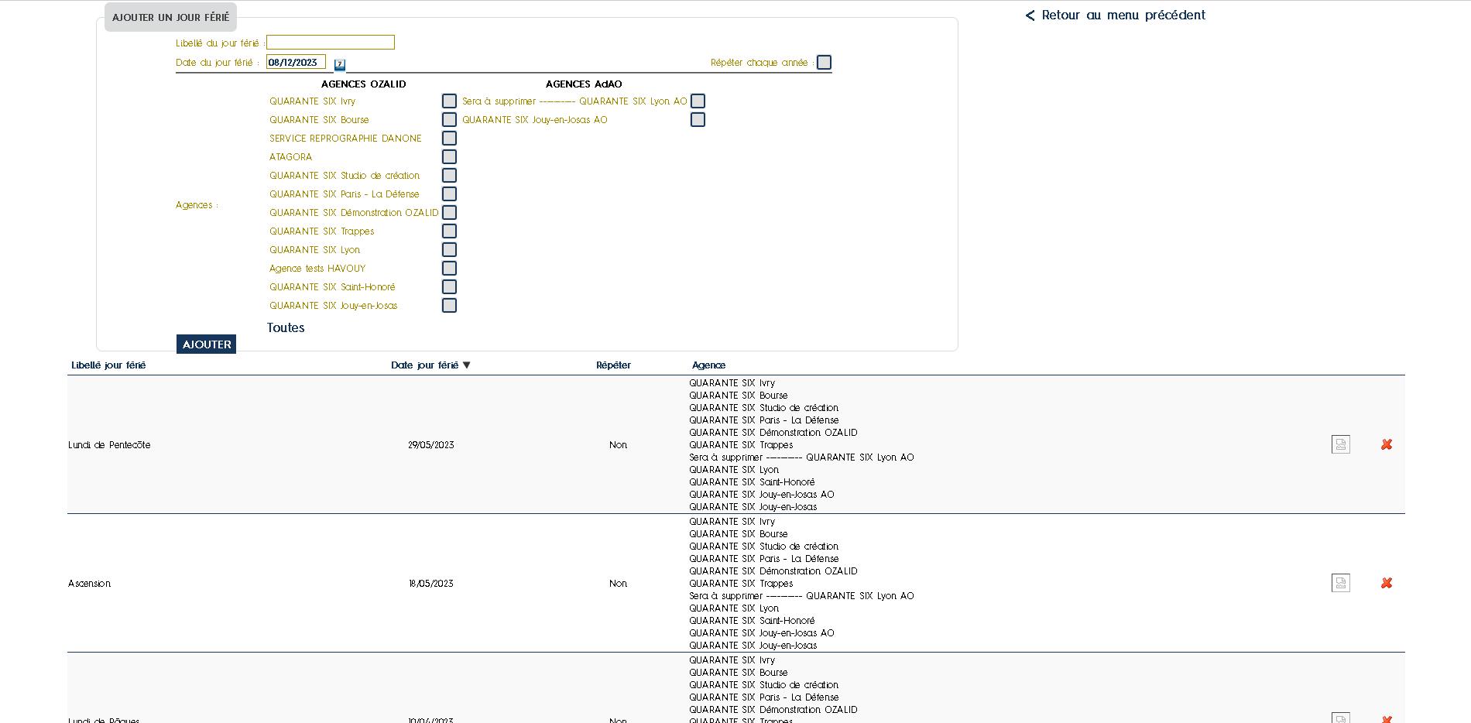The image size is (1471, 723).
Task: Sort by Date jour férié arrow
Action: pos(466,365)
